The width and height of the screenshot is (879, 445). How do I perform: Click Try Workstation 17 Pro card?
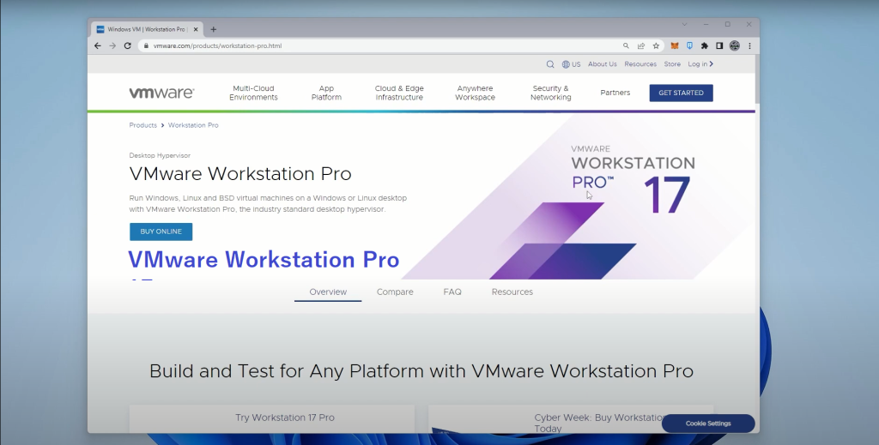pyautogui.click(x=272, y=418)
